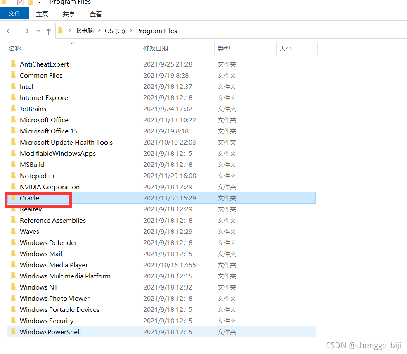Go forward using the forward arrow
This screenshot has width=407, height=354.
26,31
